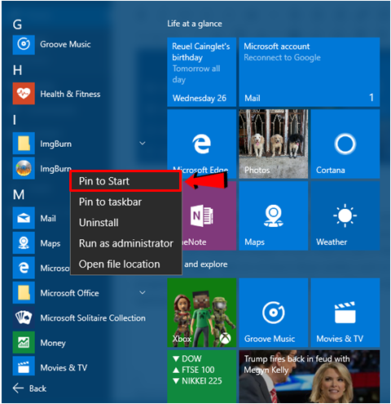Choose Run as administrator

125,243
